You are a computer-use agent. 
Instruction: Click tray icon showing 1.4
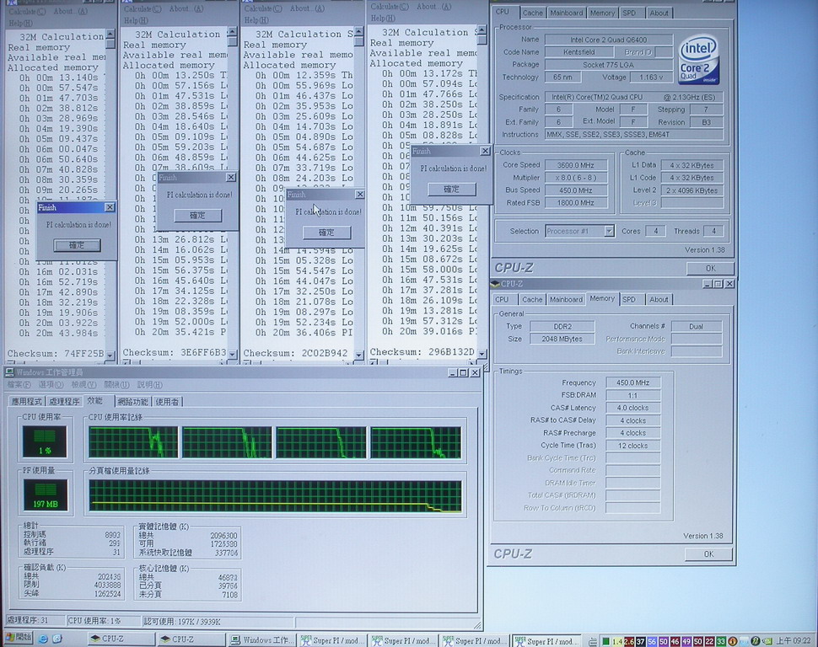point(617,641)
